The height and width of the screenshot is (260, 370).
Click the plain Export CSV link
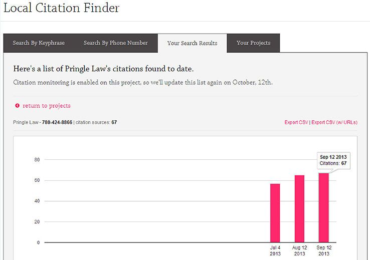[x=296, y=122]
